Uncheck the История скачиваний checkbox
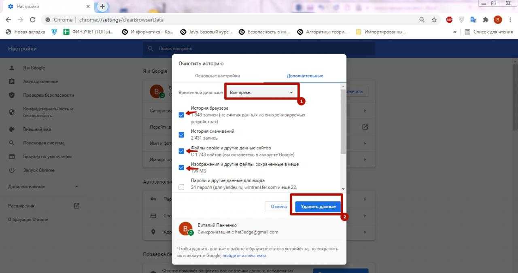The width and height of the screenshot is (518, 273). (x=181, y=135)
